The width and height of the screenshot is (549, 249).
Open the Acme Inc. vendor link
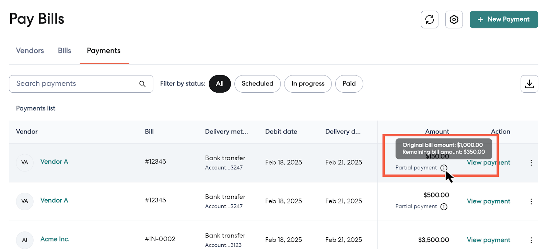click(55, 239)
